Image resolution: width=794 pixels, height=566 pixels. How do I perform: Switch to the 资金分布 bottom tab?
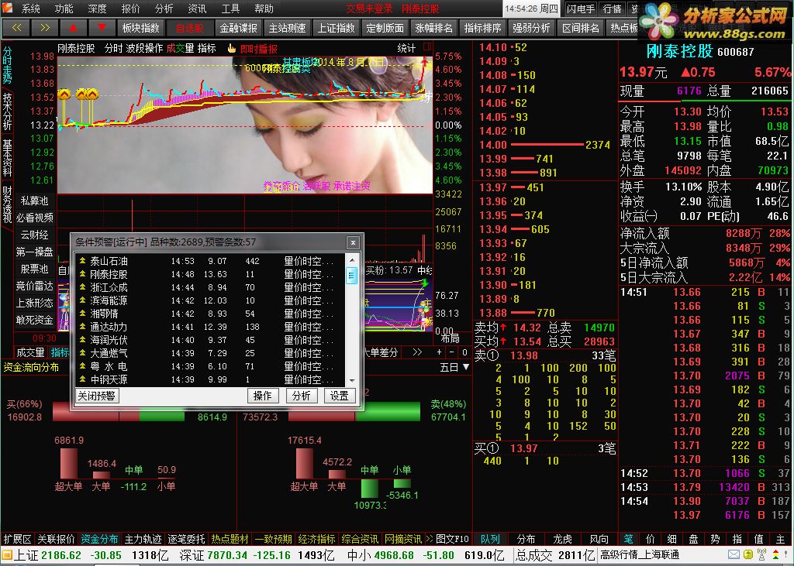[x=99, y=539]
